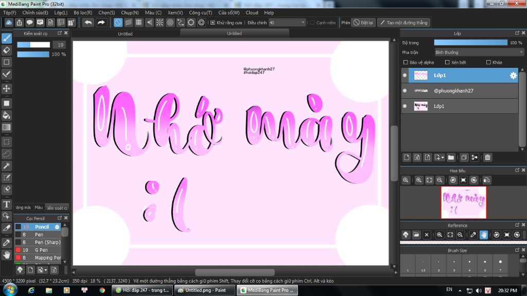
Task: Open the Lớp(L) menu
Action: (x=61, y=13)
